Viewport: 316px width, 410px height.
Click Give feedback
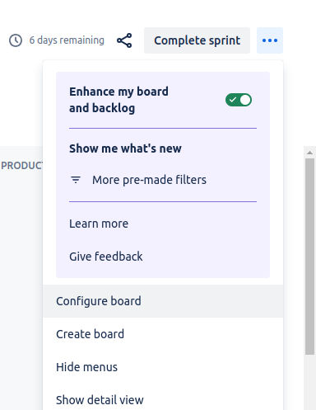[x=106, y=257]
